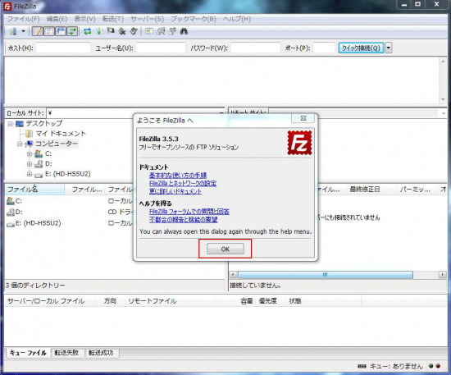Open the 編集(E) menu
This screenshot has height=375, width=451.
[57, 19]
